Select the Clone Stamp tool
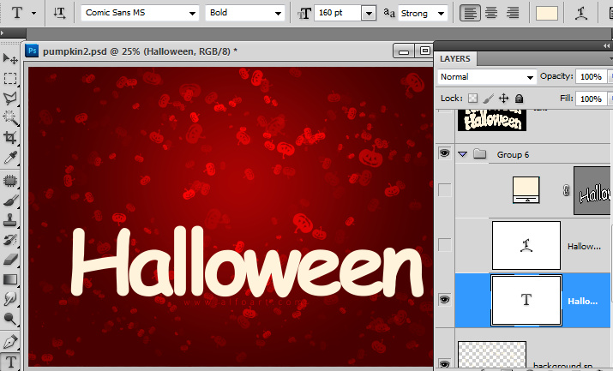613x371 pixels. 10,218
